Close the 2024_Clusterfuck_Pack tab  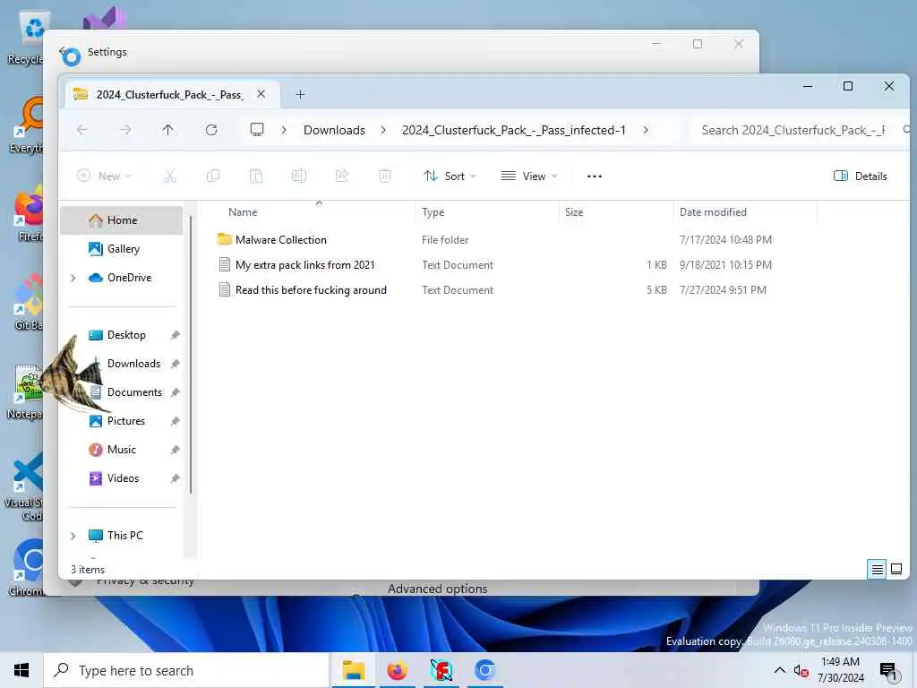pos(261,94)
